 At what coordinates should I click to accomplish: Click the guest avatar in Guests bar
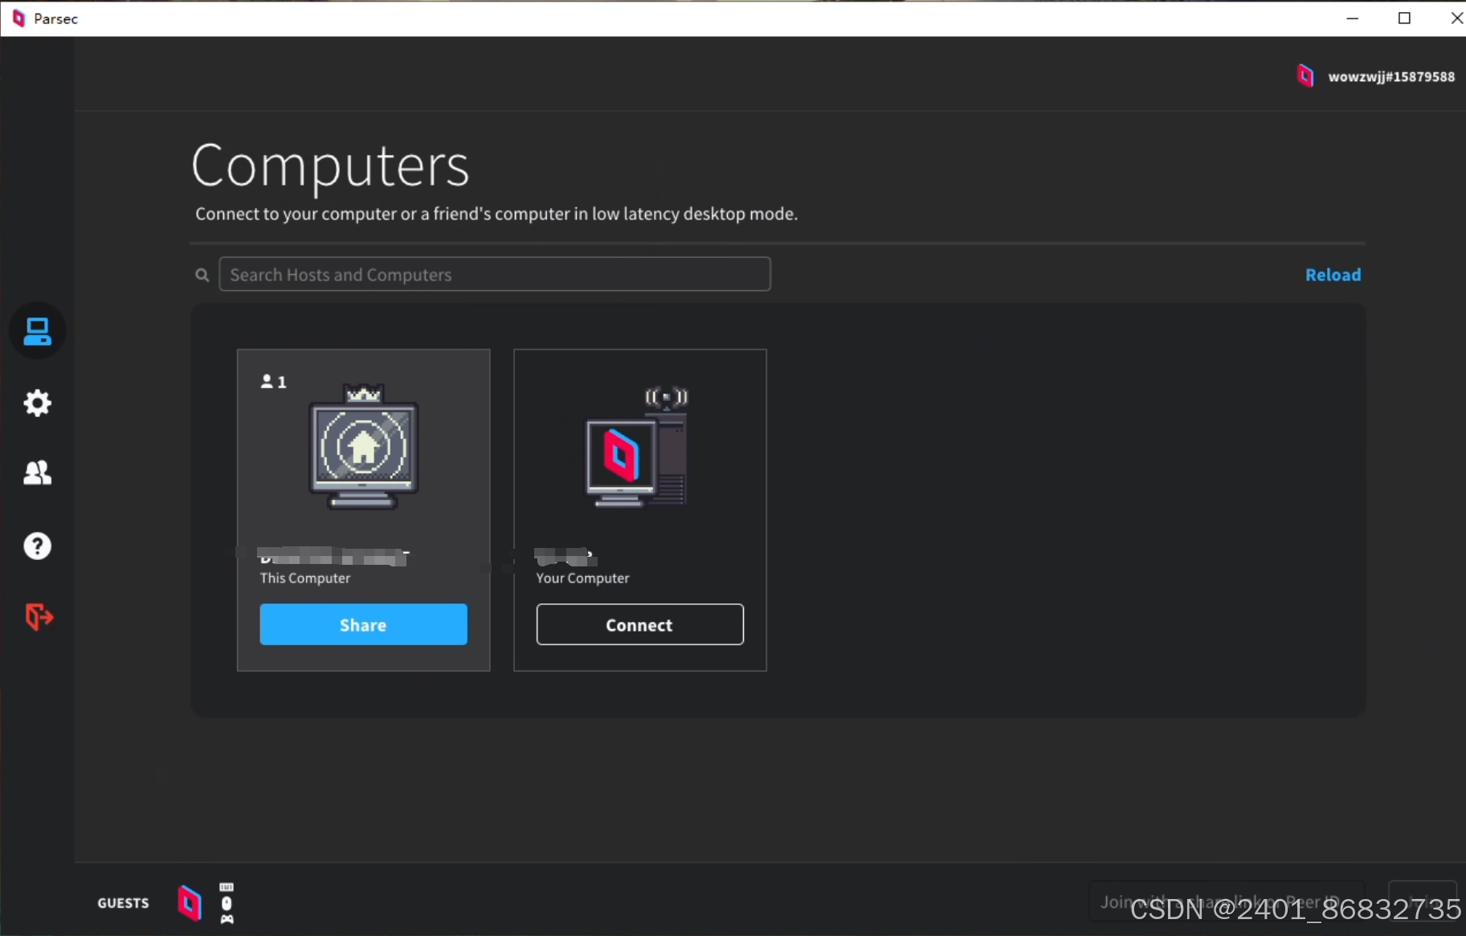190,902
